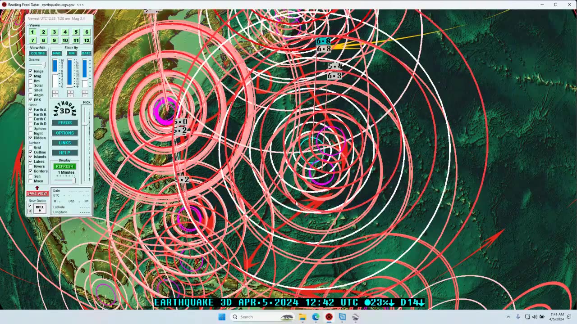This screenshot has width=577, height=324.
Task: Click the DATE filter button
Action: pyautogui.click(x=86, y=53)
